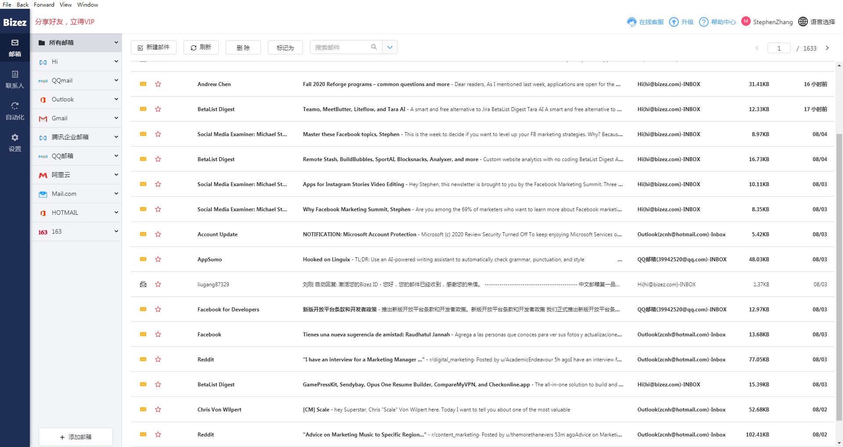Open the View menu
This screenshot has width=843, height=447.
click(x=66, y=4)
